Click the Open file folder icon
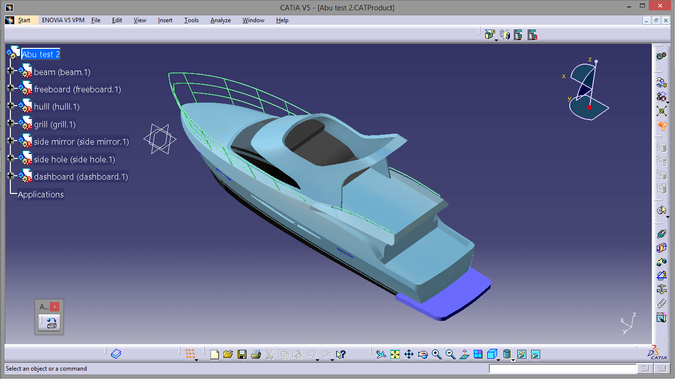 coord(228,354)
